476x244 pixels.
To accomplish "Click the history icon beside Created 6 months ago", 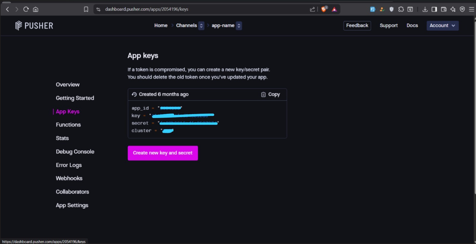I will tap(134, 94).
